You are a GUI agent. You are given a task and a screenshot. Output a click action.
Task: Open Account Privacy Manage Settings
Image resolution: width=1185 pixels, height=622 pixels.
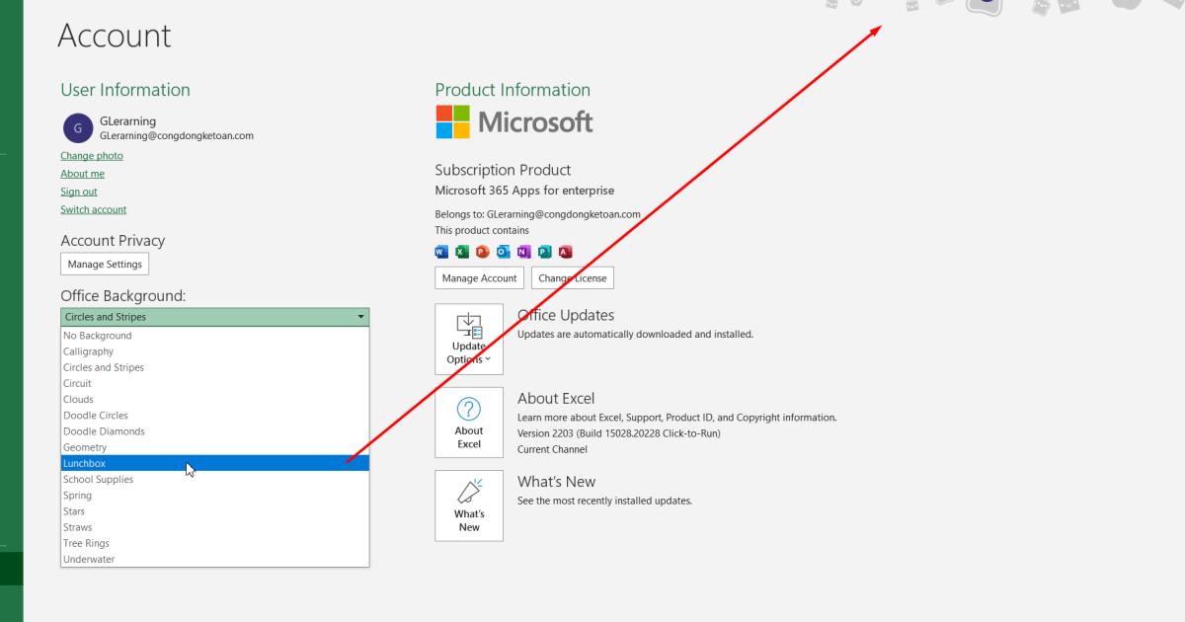click(104, 264)
